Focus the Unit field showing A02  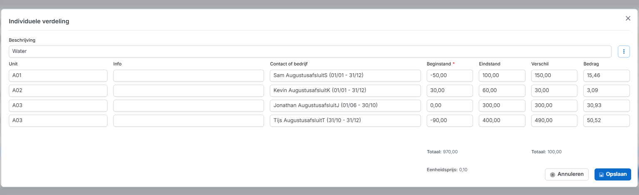(58, 91)
